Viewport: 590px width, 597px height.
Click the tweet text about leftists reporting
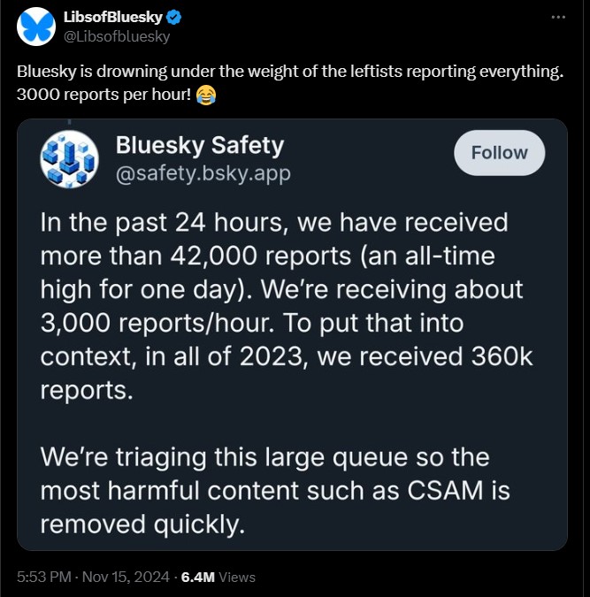(290, 72)
